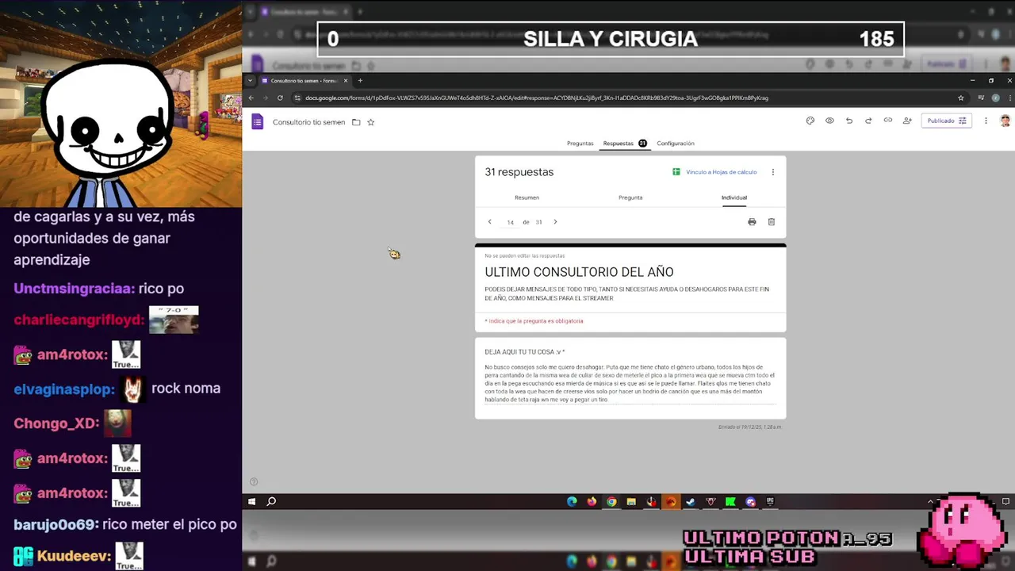Select the Consultorio tio semen browser tab

click(x=305, y=80)
